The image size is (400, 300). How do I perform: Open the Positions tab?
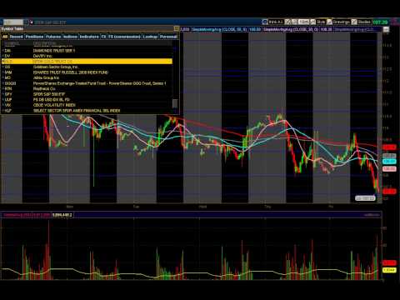tap(34, 37)
